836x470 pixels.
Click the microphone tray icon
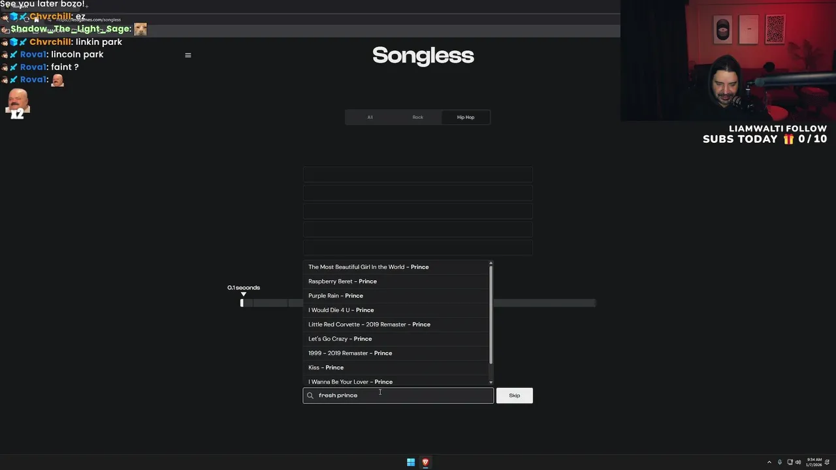[x=779, y=462]
